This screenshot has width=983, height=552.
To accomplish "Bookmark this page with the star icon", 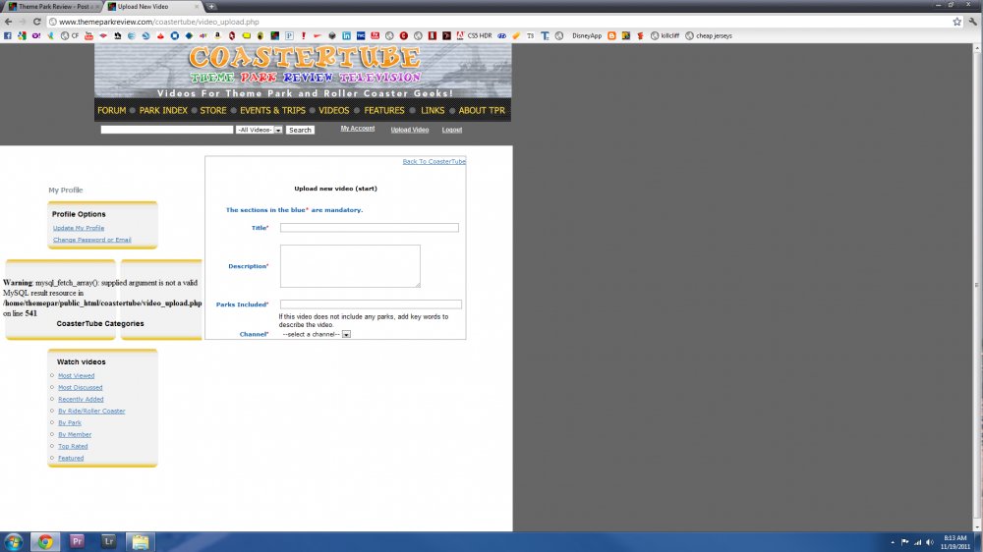I will [956, 21].
